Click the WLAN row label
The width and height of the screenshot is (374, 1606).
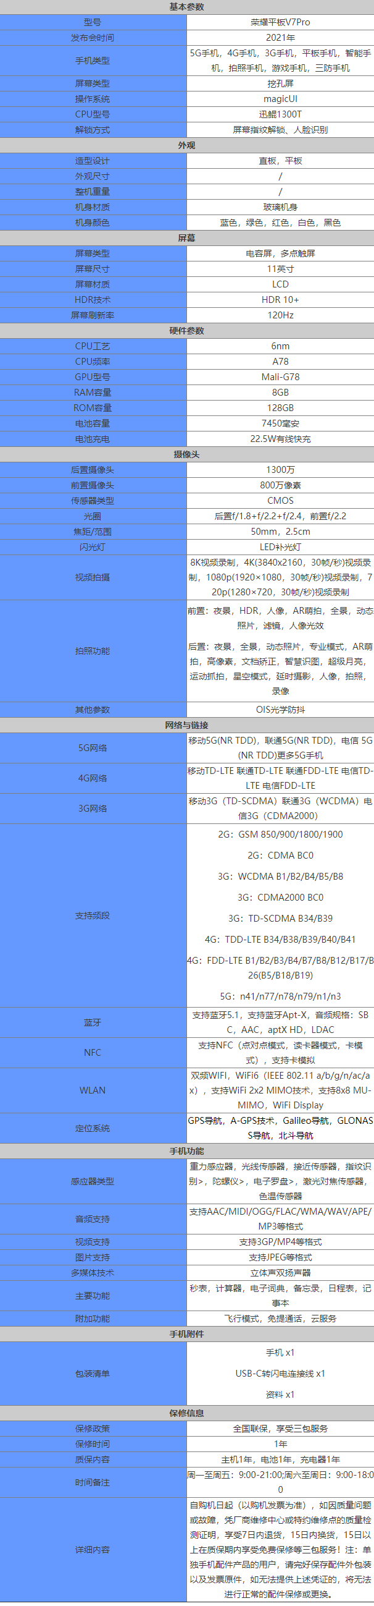(93, 1090)
